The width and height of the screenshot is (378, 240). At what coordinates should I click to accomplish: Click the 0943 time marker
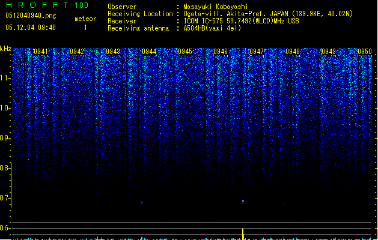[113, 52]
